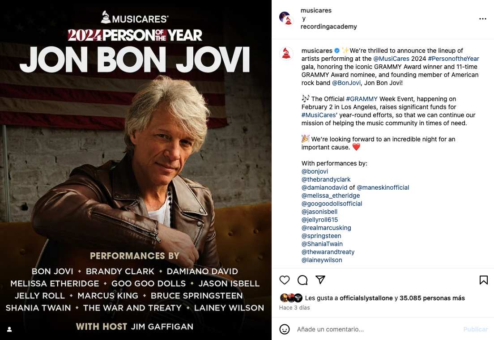Screen dimensions: 494x340
Task: Click the musicares profile picture in the header
Action: (286, 18)
